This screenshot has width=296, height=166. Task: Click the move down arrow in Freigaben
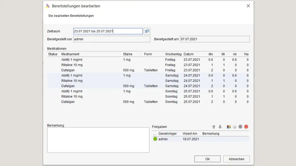(x=220, y=127)
